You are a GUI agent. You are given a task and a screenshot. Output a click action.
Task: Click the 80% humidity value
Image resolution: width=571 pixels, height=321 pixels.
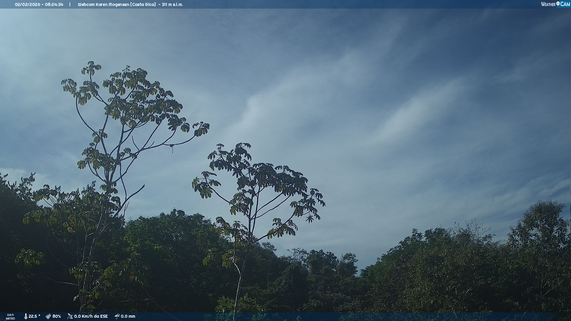(x=57, y=316)
